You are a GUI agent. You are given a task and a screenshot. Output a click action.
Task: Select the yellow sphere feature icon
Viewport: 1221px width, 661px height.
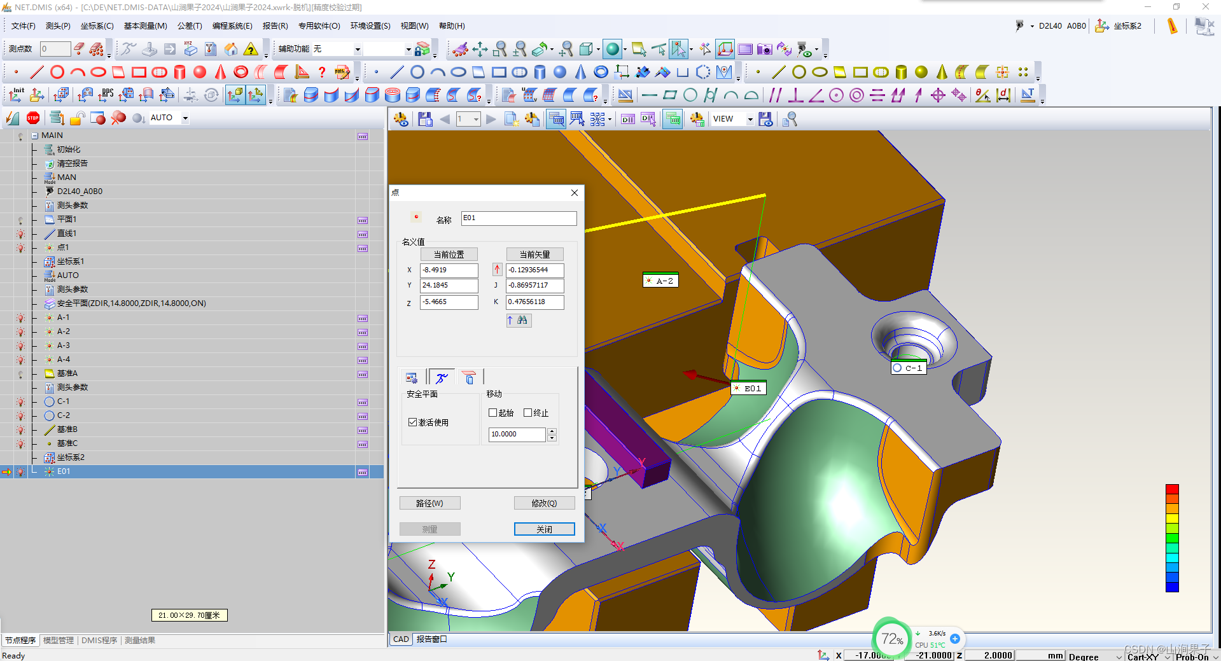[921, 72]
